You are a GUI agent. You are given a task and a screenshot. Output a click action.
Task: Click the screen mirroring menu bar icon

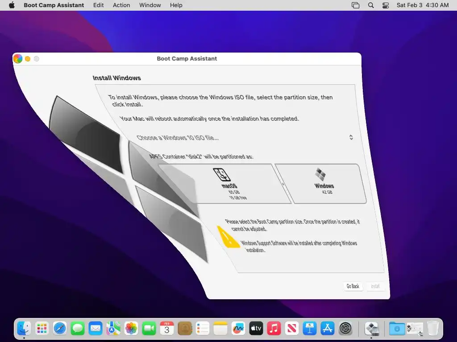(x=356, y=5)
